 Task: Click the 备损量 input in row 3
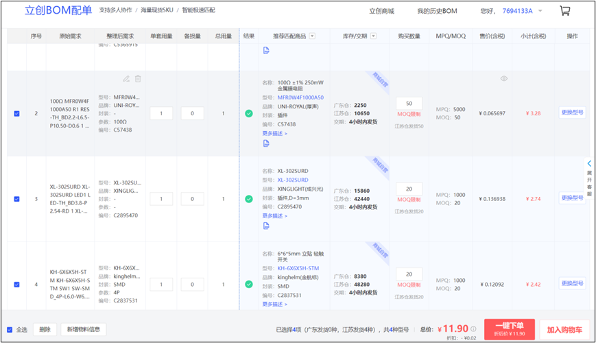point(192,199)
